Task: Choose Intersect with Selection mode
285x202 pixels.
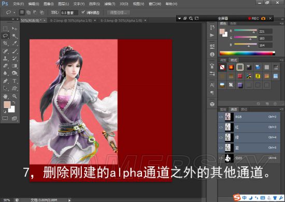Action: click(42, 12)
